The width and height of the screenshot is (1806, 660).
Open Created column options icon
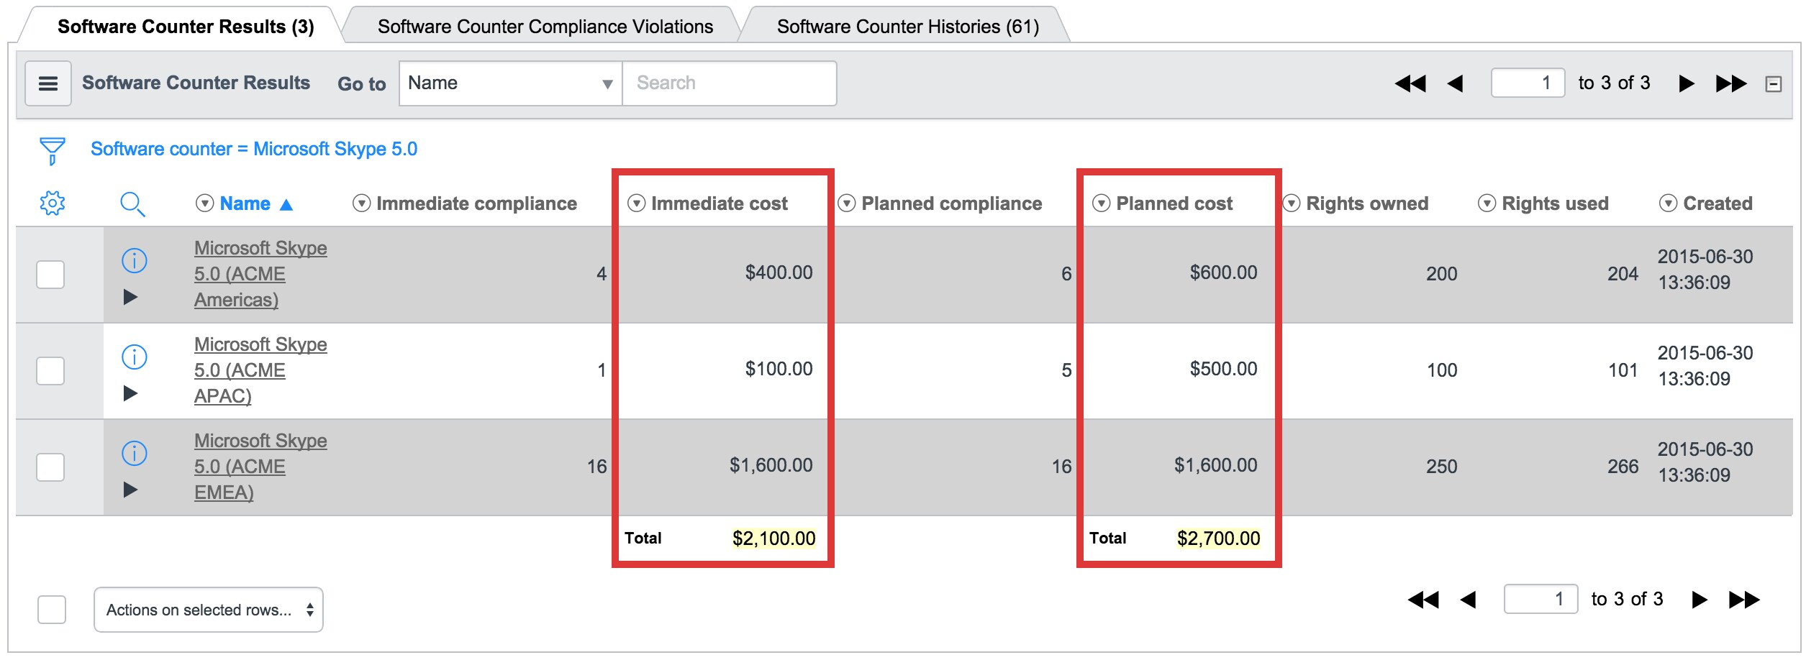click(1668, 203)
